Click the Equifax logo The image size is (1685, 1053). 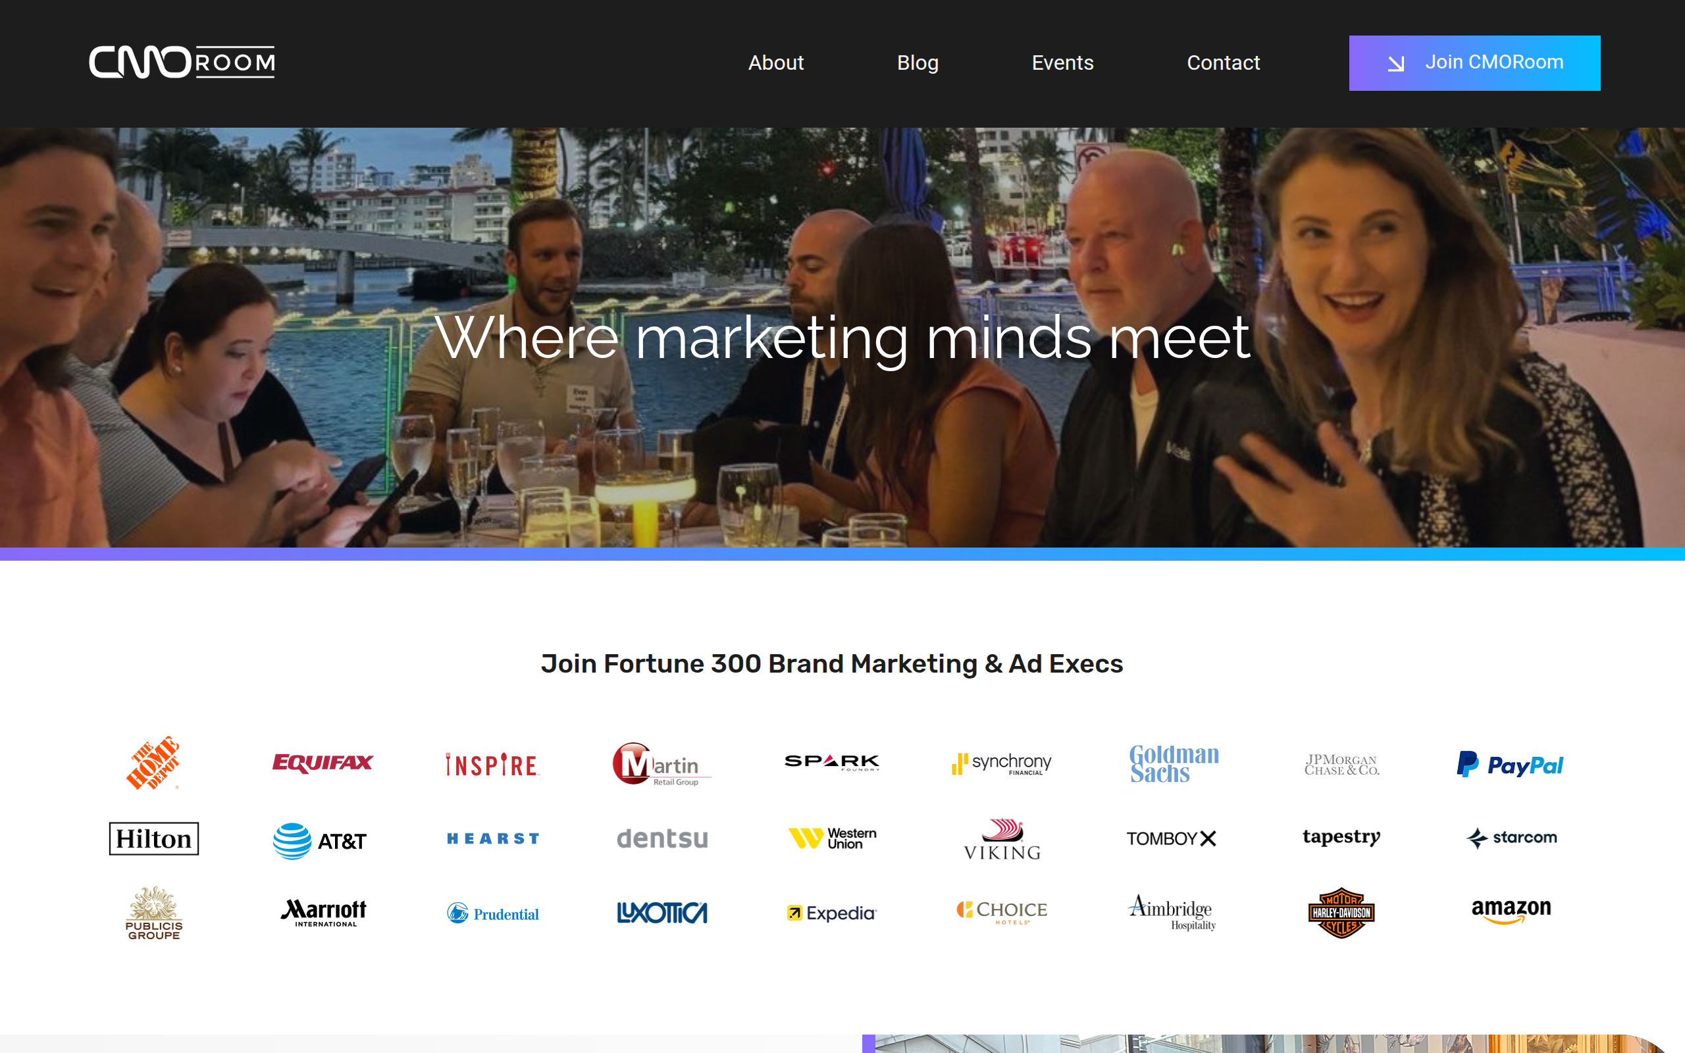323,763
